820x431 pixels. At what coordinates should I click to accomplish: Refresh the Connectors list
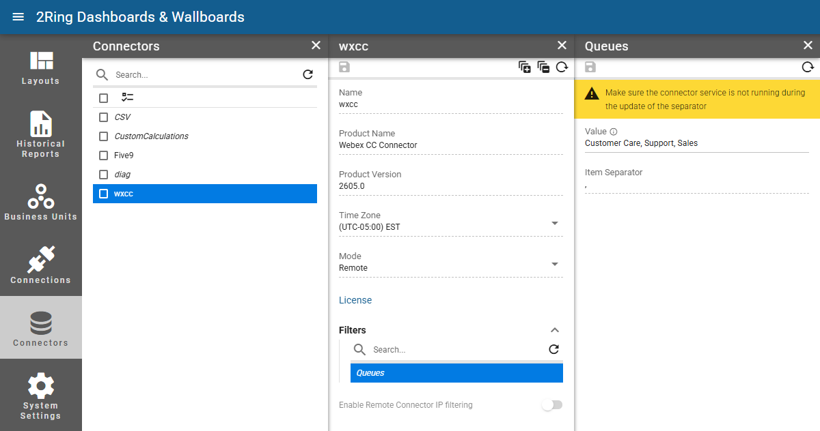tap(308, 74)
